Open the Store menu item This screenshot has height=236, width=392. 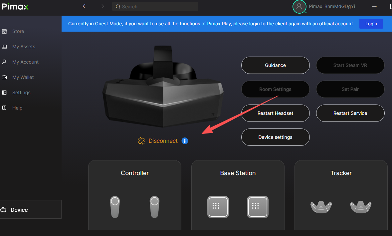point(18,32)
